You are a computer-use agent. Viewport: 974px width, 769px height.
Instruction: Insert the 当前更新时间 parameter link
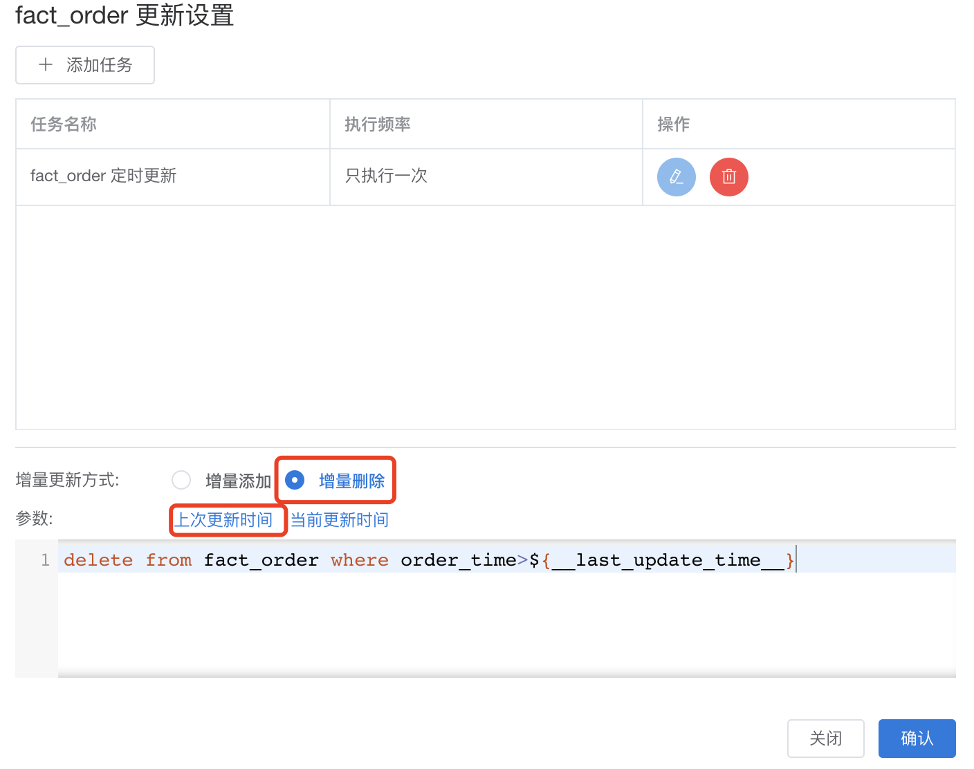pyautogui.click(x=340, y=519)
